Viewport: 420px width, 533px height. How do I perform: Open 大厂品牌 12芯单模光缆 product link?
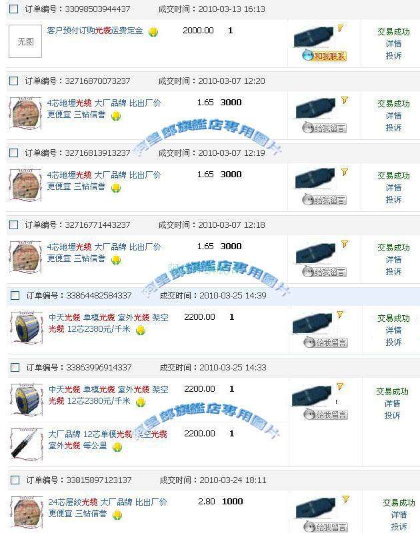point(107,440)
